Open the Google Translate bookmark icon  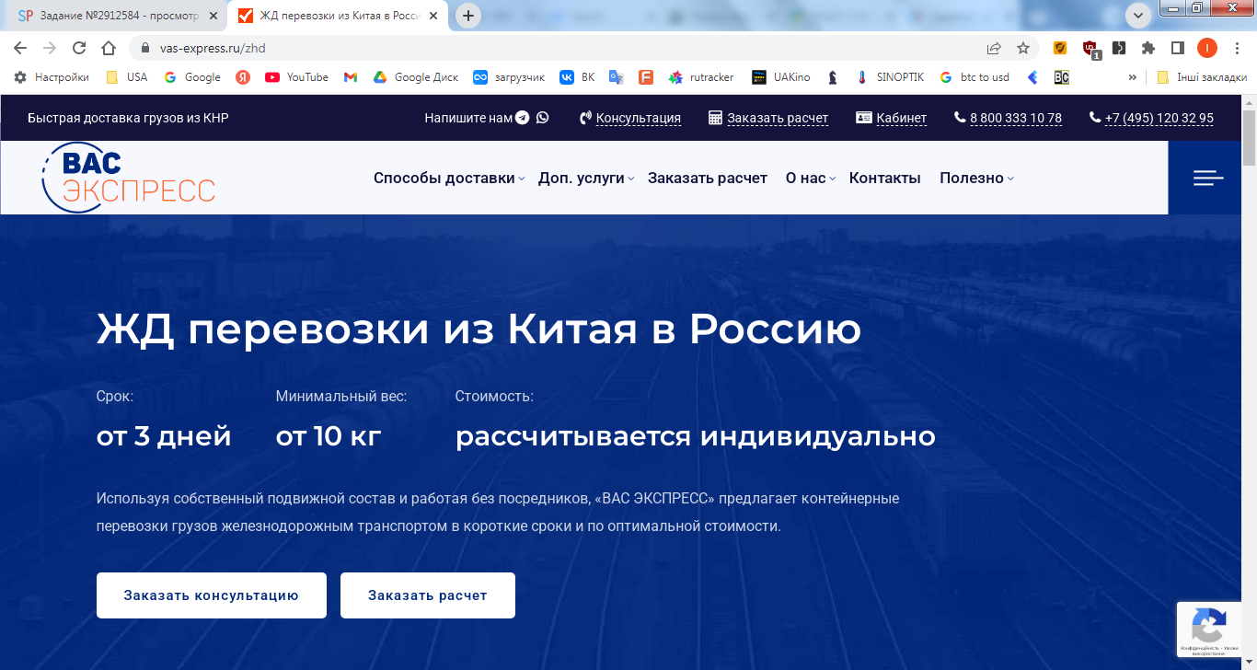point(617,77)
